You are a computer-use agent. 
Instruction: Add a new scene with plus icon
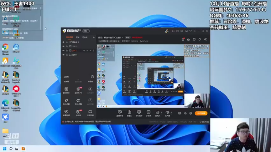(94, 37)
